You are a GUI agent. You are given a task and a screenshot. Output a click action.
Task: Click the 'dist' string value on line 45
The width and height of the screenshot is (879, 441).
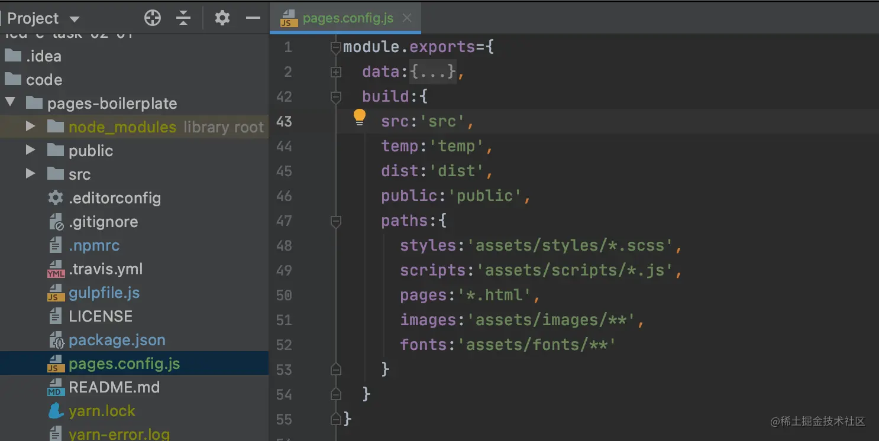[x=457, y=171]
